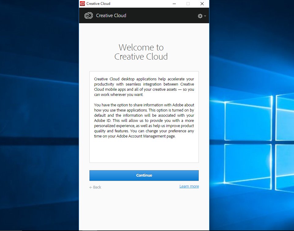The width and height of the screenshot is (294, 231).
Task: Click the disabled maximize button in the title bar
Action: coord(188,4)
